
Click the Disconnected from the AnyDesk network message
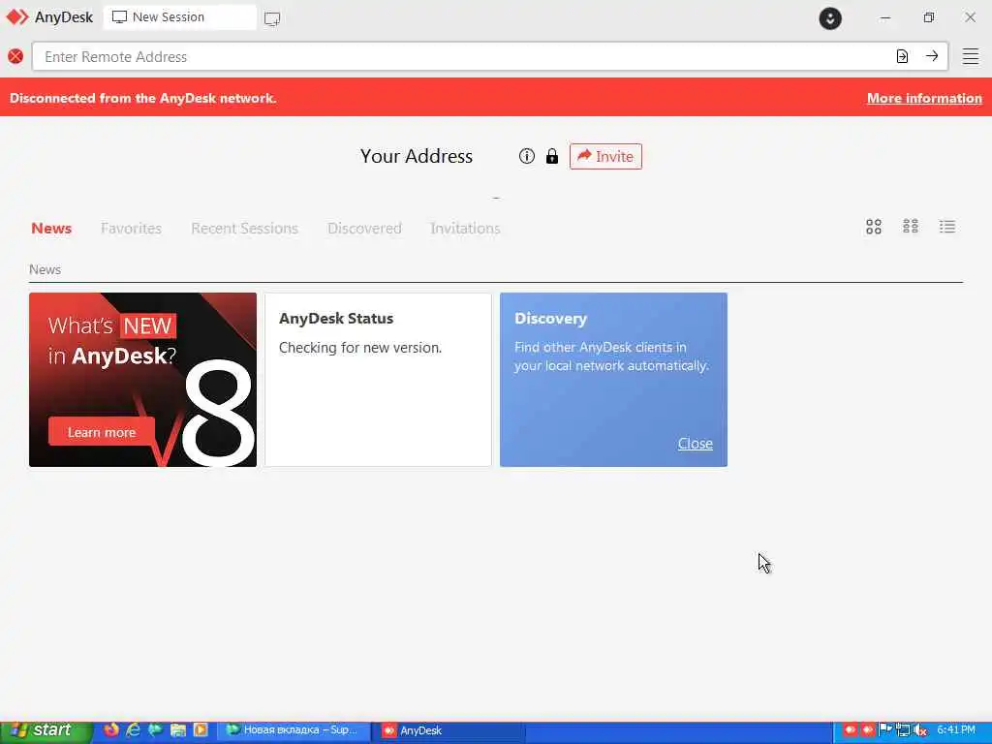143,98
